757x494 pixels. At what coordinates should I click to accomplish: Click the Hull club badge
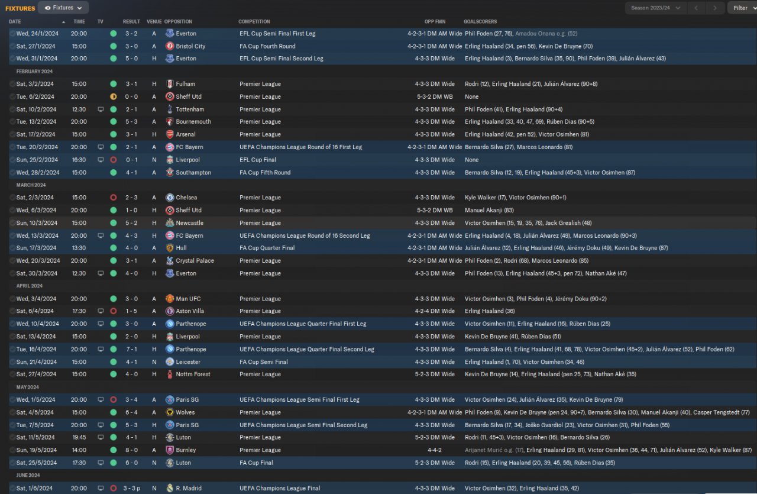(170, 248)
